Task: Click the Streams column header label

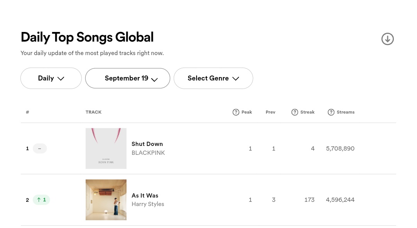Action: tap(346, 112)
